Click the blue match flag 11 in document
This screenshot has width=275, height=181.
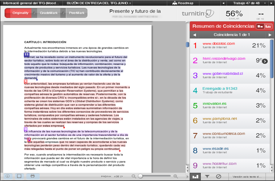(x=26, y=55)
